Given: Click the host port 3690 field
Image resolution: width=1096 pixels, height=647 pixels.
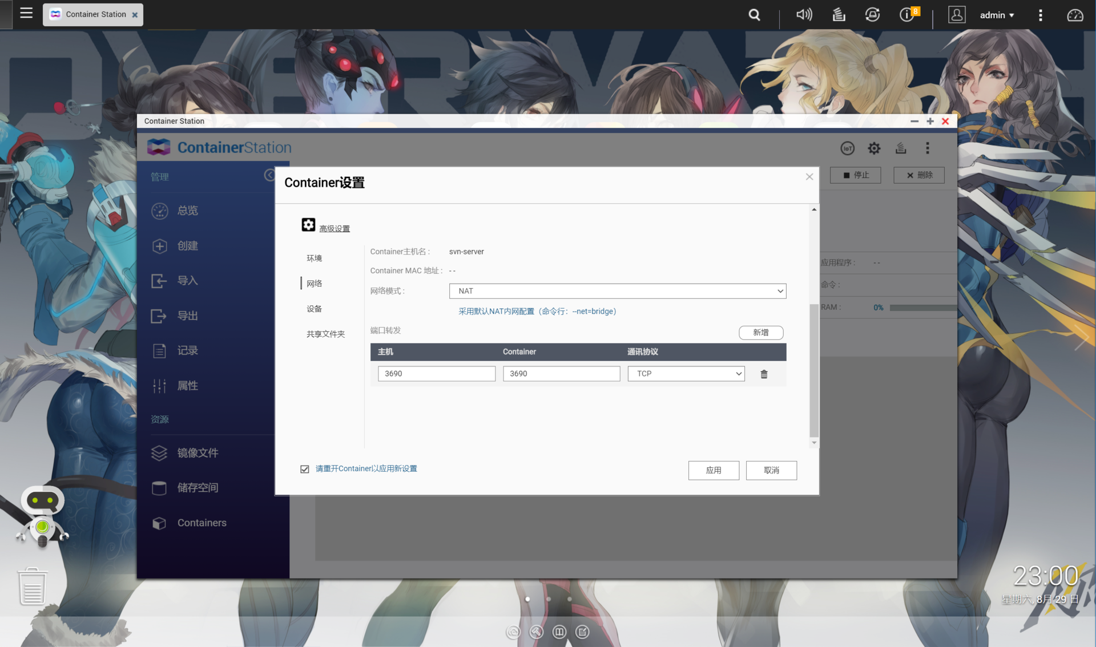Looking at the screenshot, I should tap(436, 374).
